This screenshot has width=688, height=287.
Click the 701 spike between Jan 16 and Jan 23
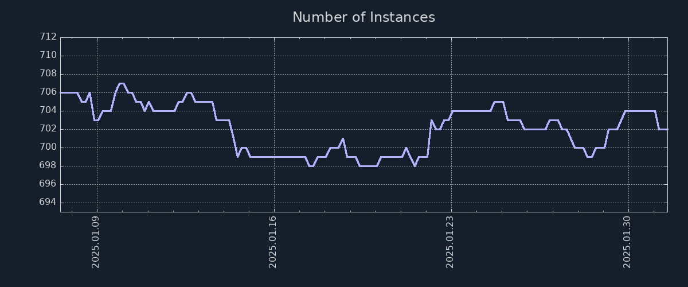click(x=342, y=138)
